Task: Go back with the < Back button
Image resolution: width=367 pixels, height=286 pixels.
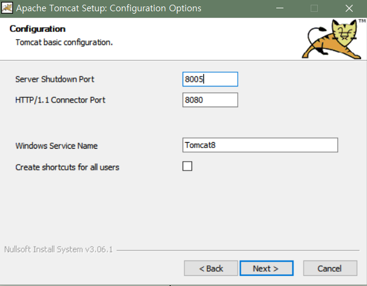Action: [x=211, y=268]
